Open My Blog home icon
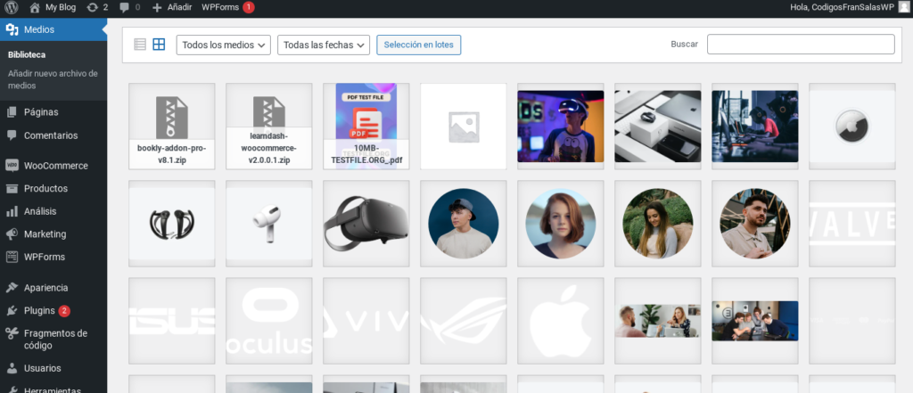The height and width of the screenshot is (393, 913). (35, 7)
